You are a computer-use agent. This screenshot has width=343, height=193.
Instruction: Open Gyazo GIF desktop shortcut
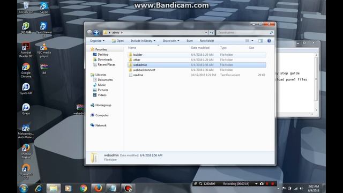click(x=26, y=89)
